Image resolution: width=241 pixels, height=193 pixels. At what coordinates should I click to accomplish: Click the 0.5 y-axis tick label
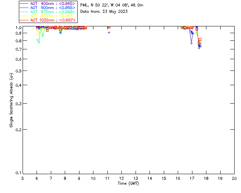pyautogui.click(x=18, y=71)
